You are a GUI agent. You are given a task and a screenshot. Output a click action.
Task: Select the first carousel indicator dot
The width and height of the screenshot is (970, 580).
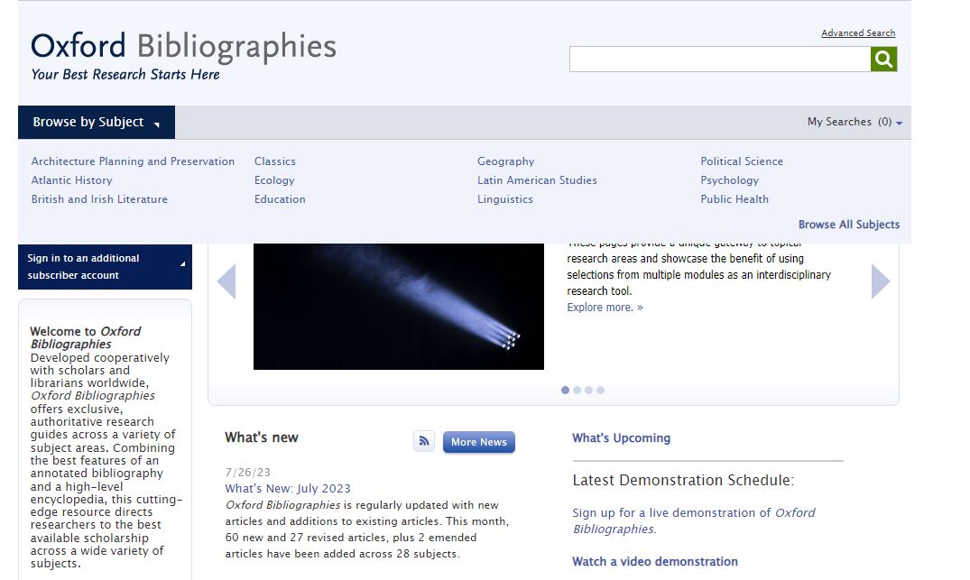566,391
